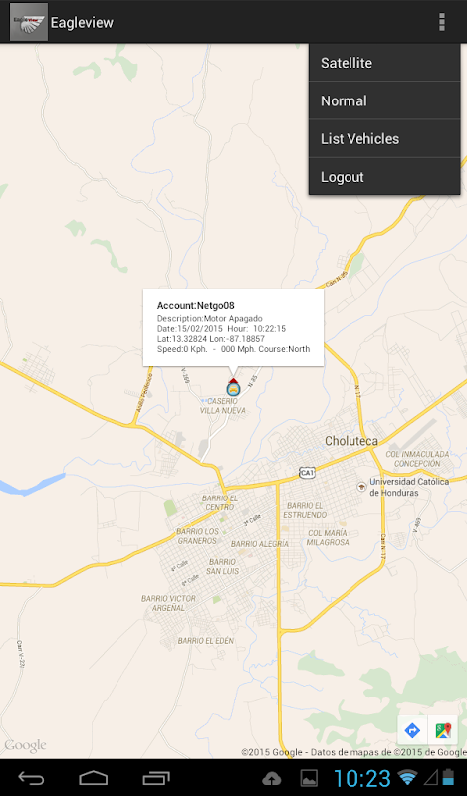Tap the Account:Netgo08 info window

233,327
